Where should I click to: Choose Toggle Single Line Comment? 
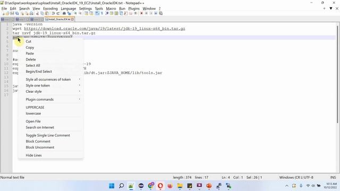coord(48,135)
